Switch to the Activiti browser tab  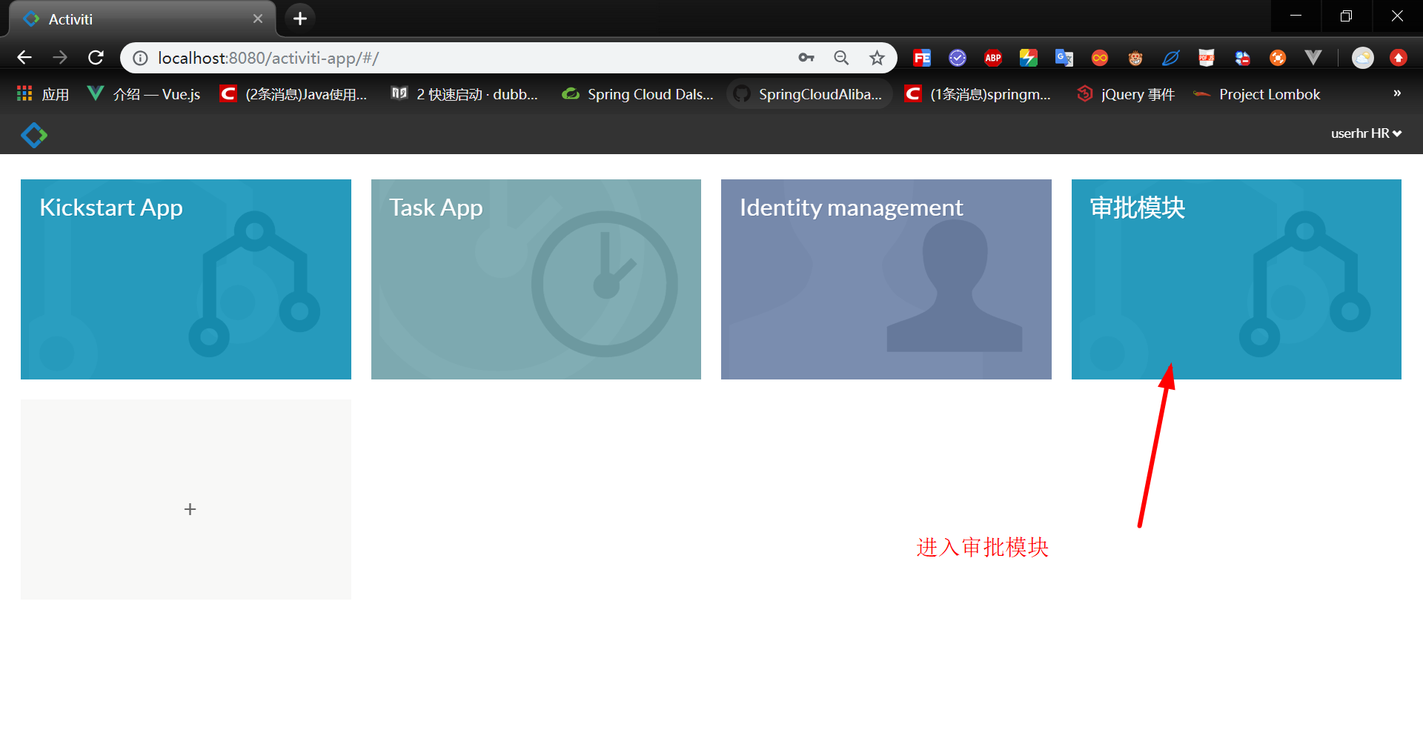click(x=133, y=19)
